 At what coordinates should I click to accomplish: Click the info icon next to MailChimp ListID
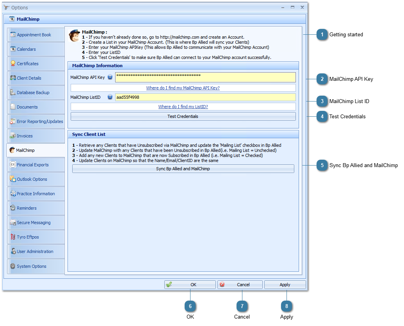pos(110,97)
